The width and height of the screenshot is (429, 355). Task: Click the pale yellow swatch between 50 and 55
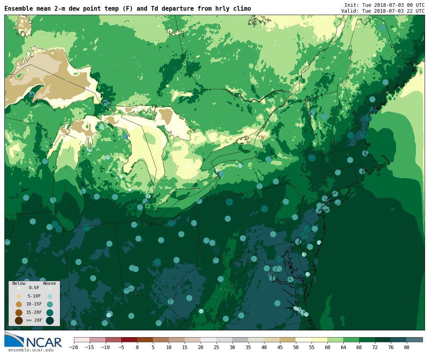(304, 340)
